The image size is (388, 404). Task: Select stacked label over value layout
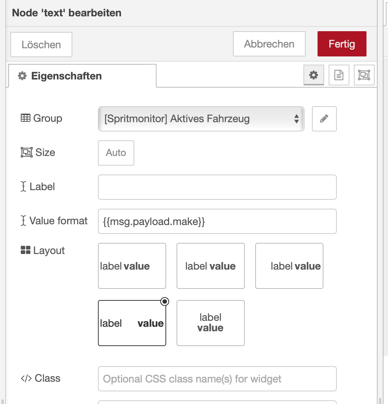(x=210, y=323)
